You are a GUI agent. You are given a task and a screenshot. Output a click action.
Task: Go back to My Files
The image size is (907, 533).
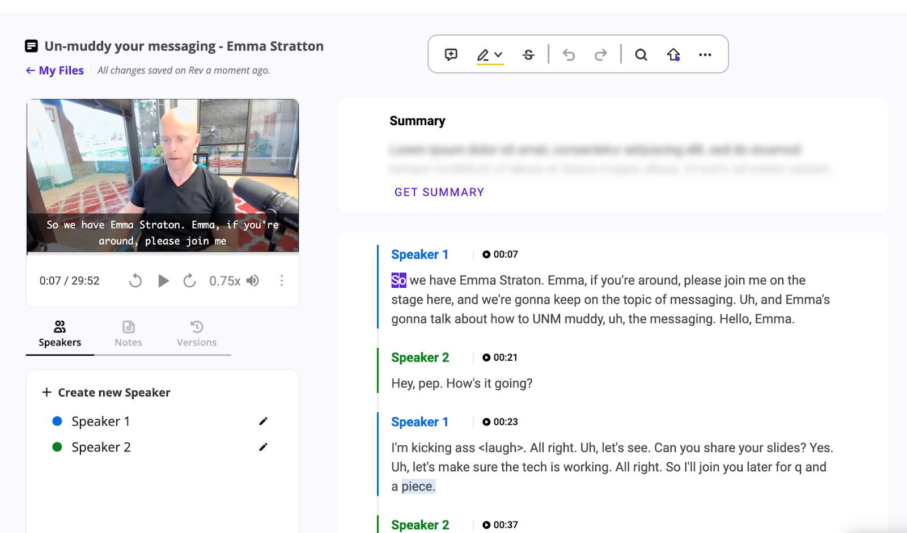click(x=55, y=70)
